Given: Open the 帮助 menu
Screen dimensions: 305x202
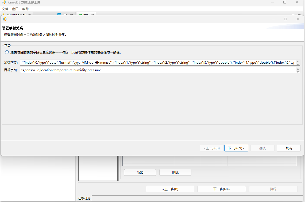Looking at the screenshot, I should click(x=25, y=9).
